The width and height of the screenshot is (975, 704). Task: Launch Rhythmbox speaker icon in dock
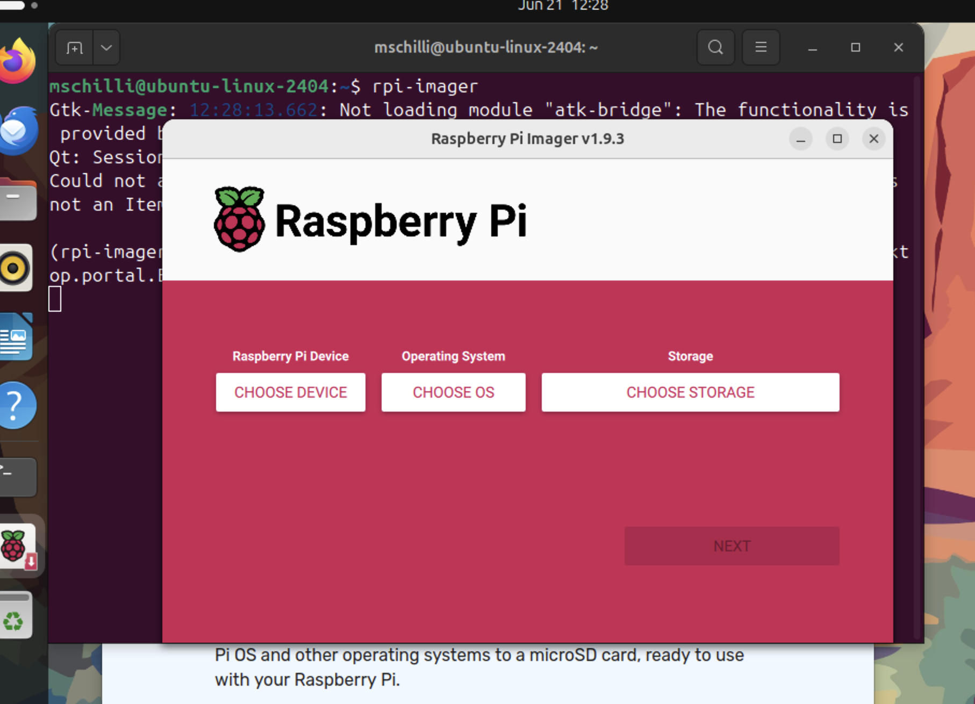pos(15,268)
